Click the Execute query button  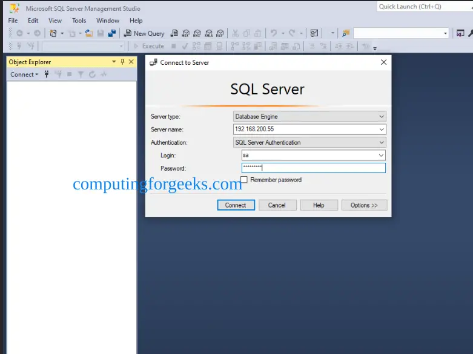pos(149,46)
